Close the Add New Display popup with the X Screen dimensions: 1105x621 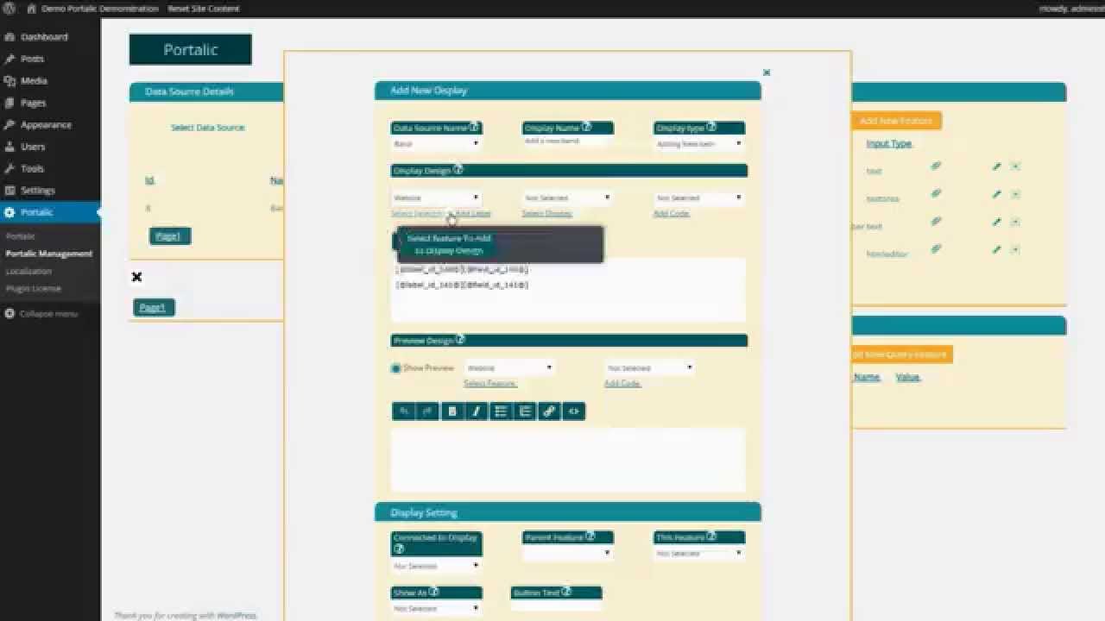click(767, 73)
